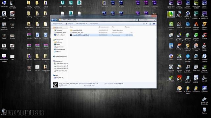This screenshot has height=118, width=211.
Task: Open Загрузки in navigation pane
Action: point(59,30)
